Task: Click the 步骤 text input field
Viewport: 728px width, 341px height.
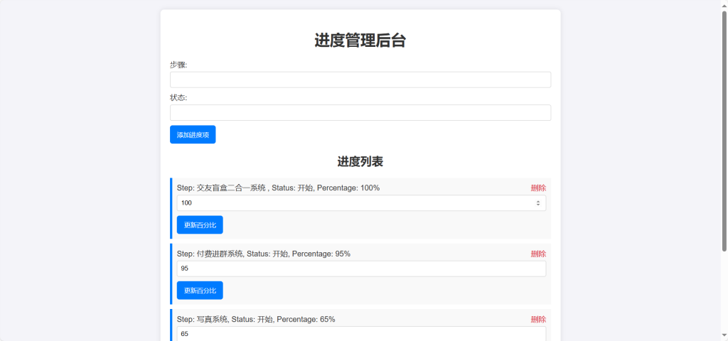Action: (x=360, y=80)
